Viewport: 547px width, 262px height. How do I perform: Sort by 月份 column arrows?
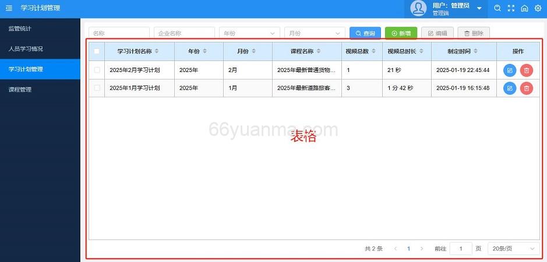(x=253, y=51)
